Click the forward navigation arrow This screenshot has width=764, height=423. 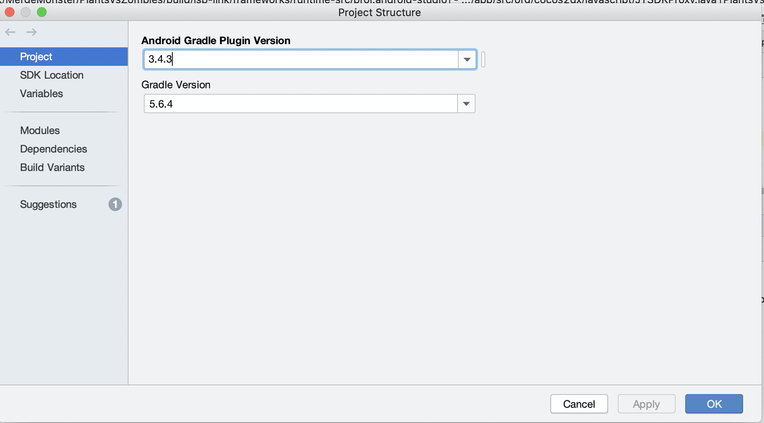31,32
